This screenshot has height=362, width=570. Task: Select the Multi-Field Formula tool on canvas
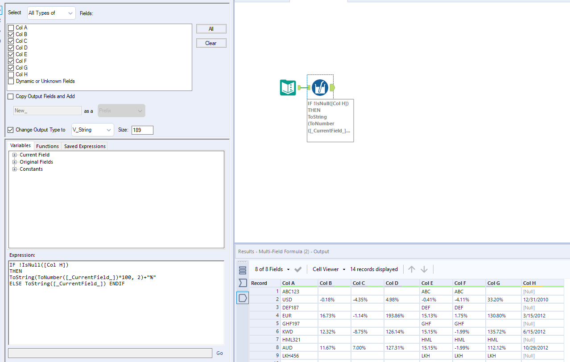pos(320,88)
